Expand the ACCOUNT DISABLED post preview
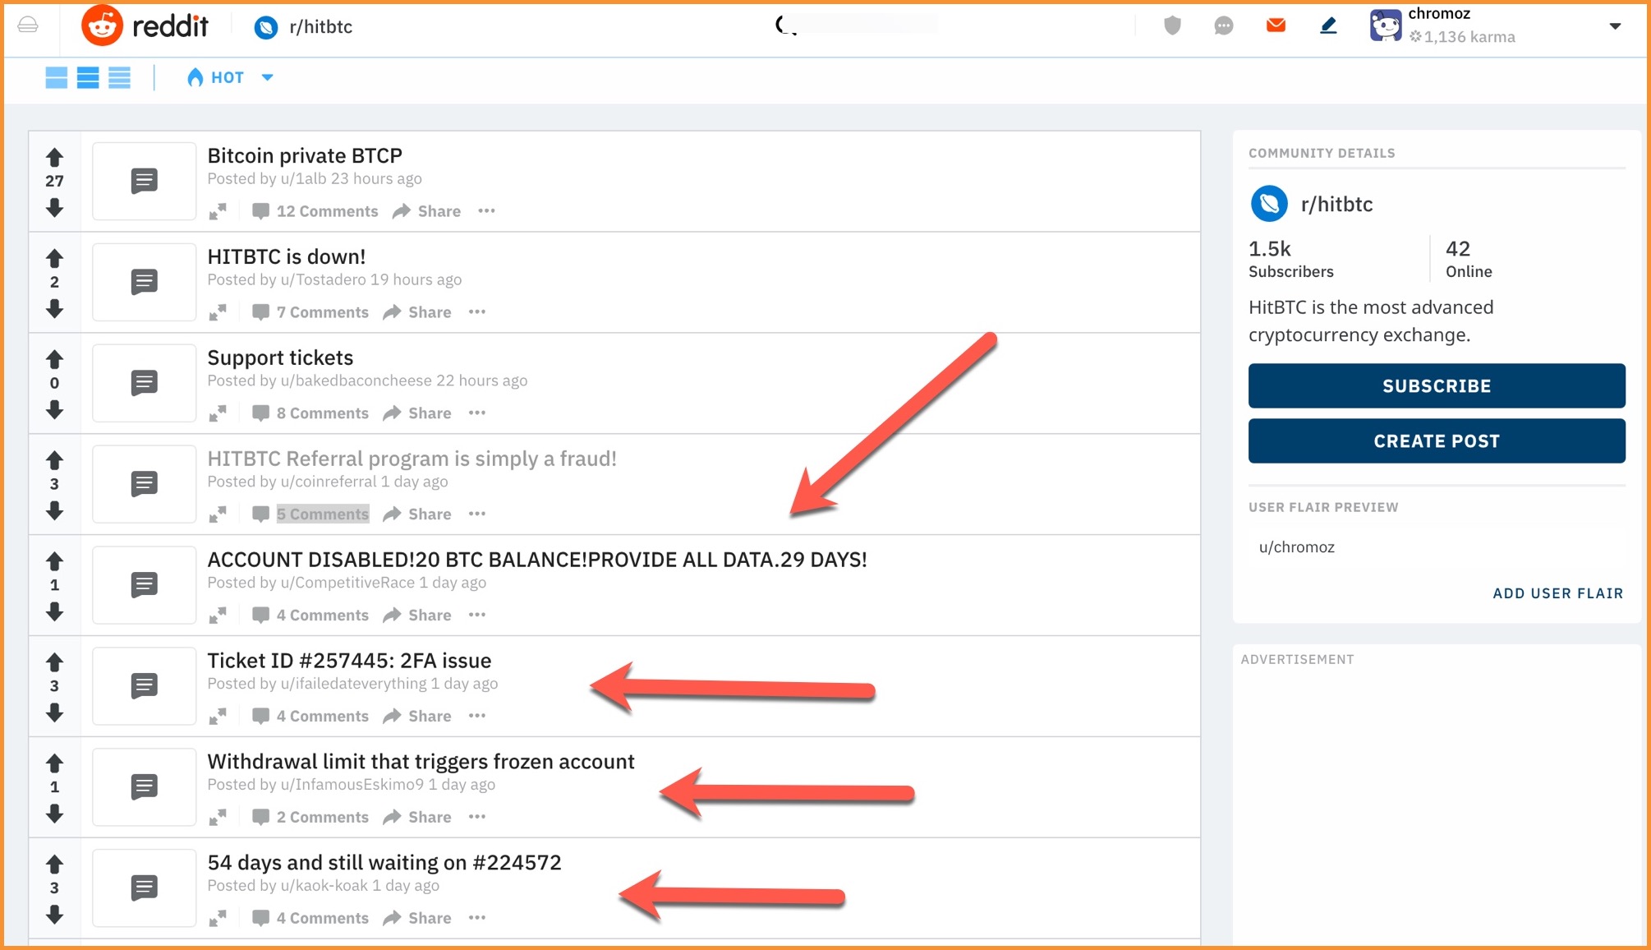The image size is (1651, 950). click(218, 616)
